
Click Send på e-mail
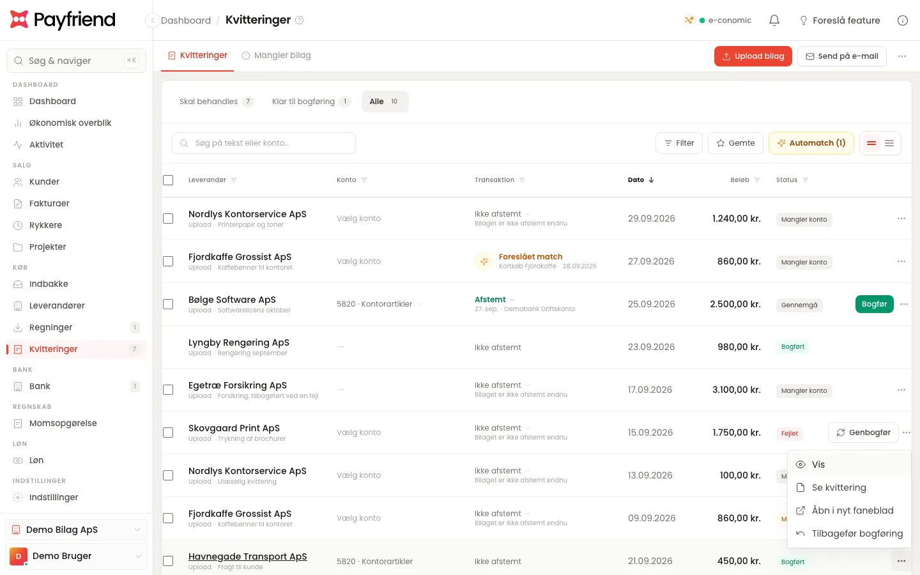tap(842, 56)
